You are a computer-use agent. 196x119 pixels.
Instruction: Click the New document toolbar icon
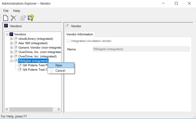(x=6, y=18)
